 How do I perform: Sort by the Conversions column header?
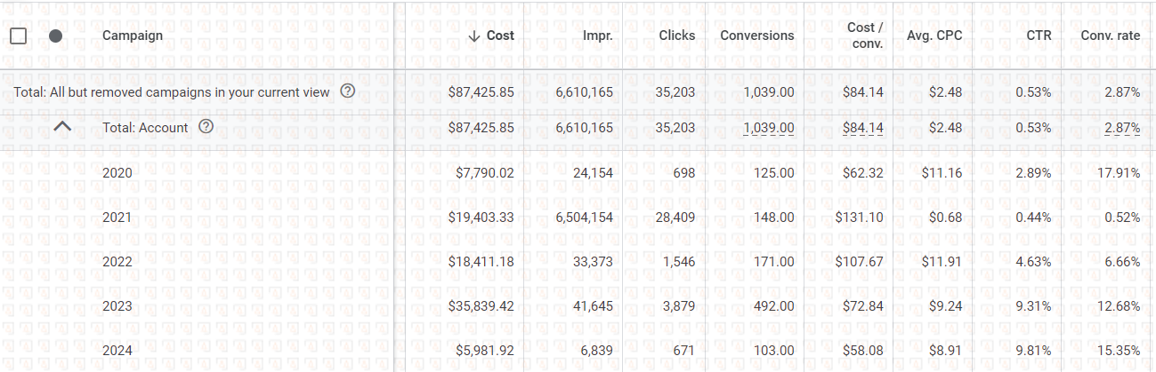coord(756,36)
